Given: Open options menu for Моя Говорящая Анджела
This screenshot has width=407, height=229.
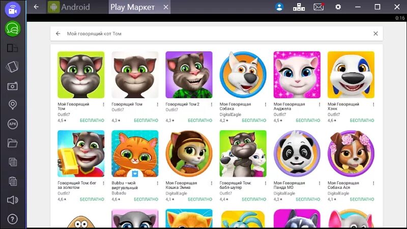Looking at the screenshot, I should 319,104.
